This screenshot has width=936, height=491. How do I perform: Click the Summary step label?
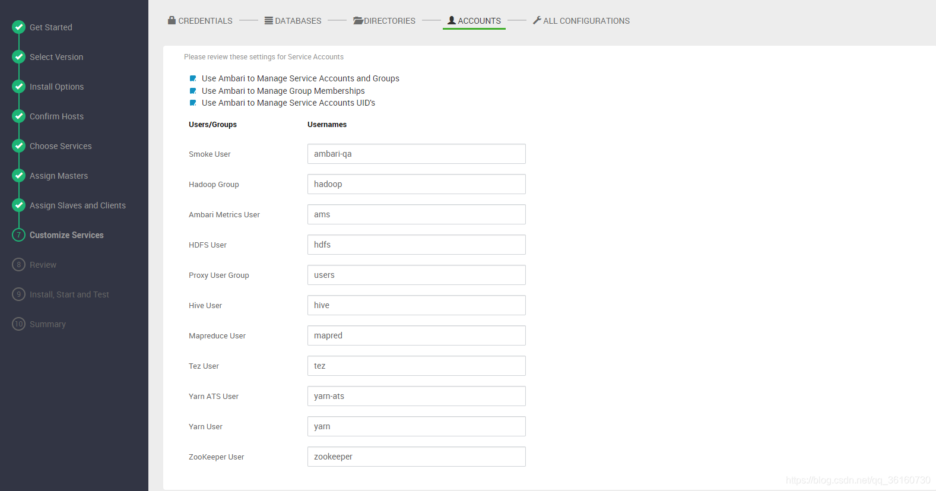click(47, 324)
